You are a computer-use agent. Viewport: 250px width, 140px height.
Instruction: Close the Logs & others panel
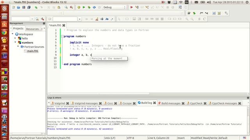pos(248,98)
